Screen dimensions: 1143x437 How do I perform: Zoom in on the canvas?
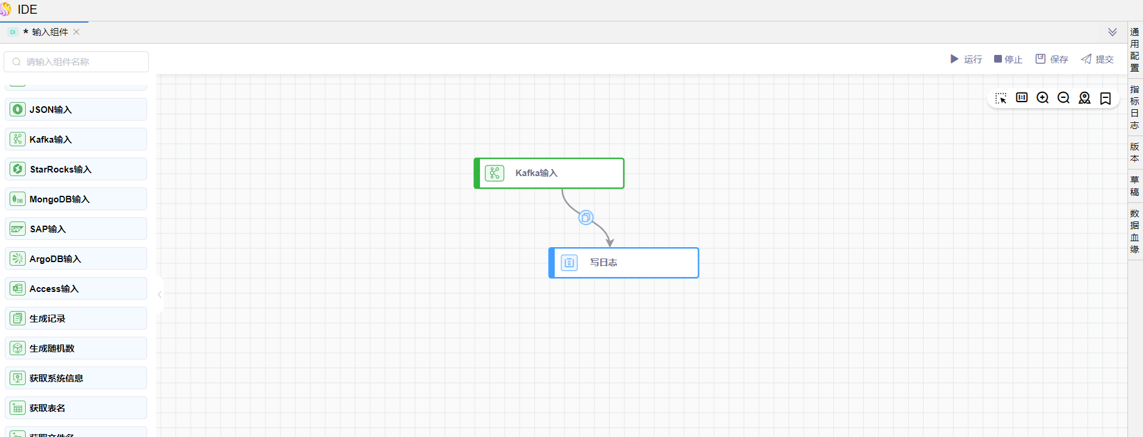pyautogui.click(x=1043, y=98)
